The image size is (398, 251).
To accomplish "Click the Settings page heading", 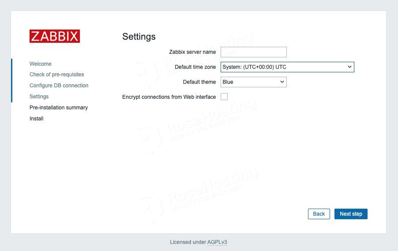I will 139,37.
